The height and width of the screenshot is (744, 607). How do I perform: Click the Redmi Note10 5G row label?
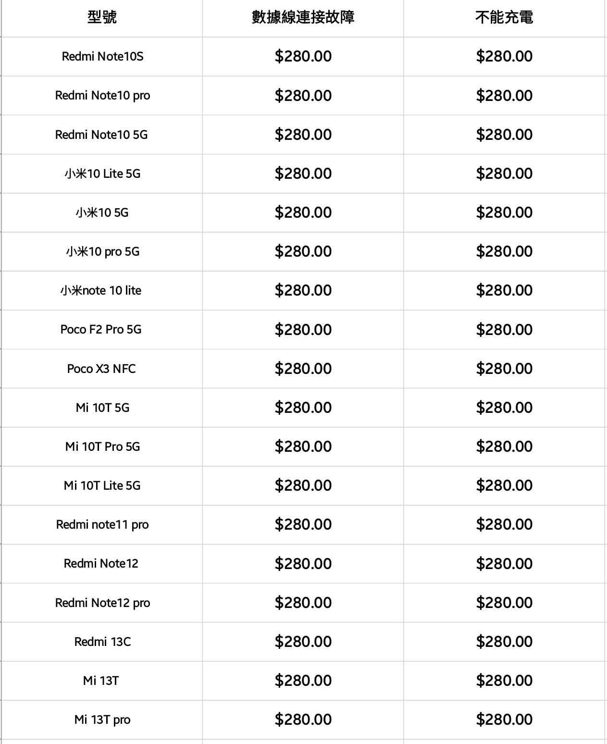coord(101,135)
